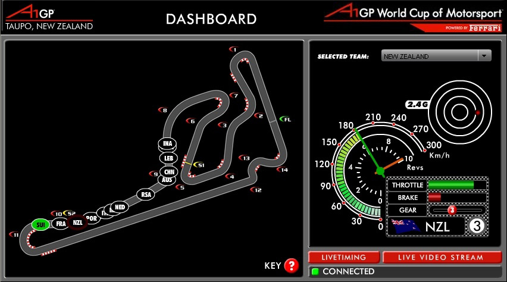Viewport: 507px width, 282px height.
Task: Click the NZL car marker on track
Action: [77, 223]
